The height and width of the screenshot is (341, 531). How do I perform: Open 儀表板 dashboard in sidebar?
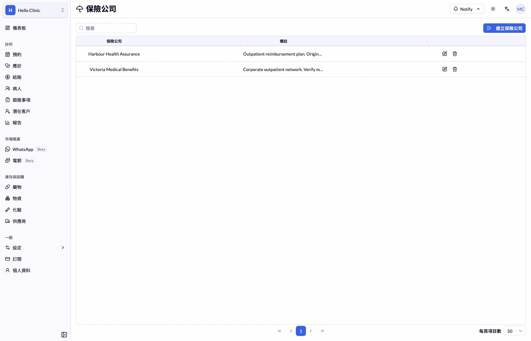click(x=35, y=28)
